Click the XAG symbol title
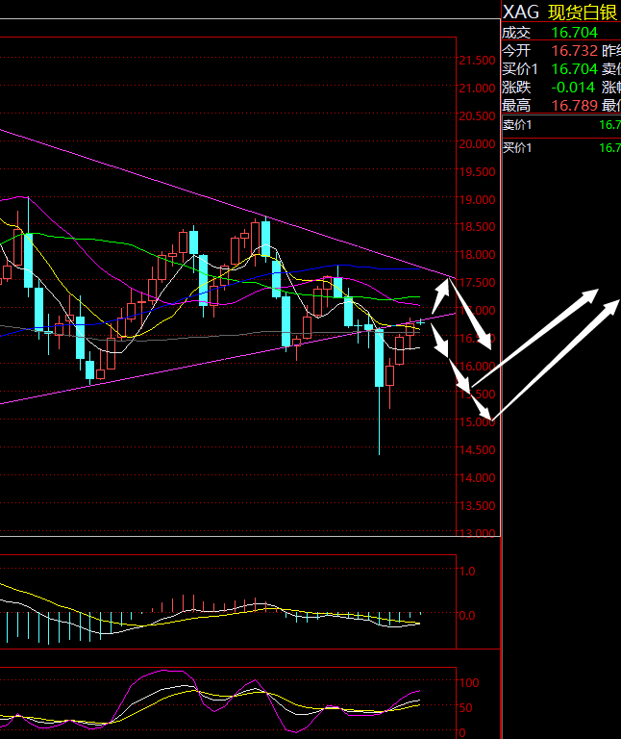The image size is (621, 739). click(x=521, y=13)
